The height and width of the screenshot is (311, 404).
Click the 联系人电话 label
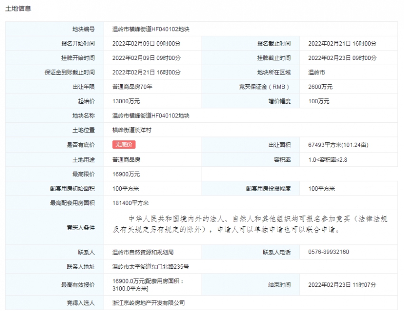pyautogui.click(x=277, y=252)
